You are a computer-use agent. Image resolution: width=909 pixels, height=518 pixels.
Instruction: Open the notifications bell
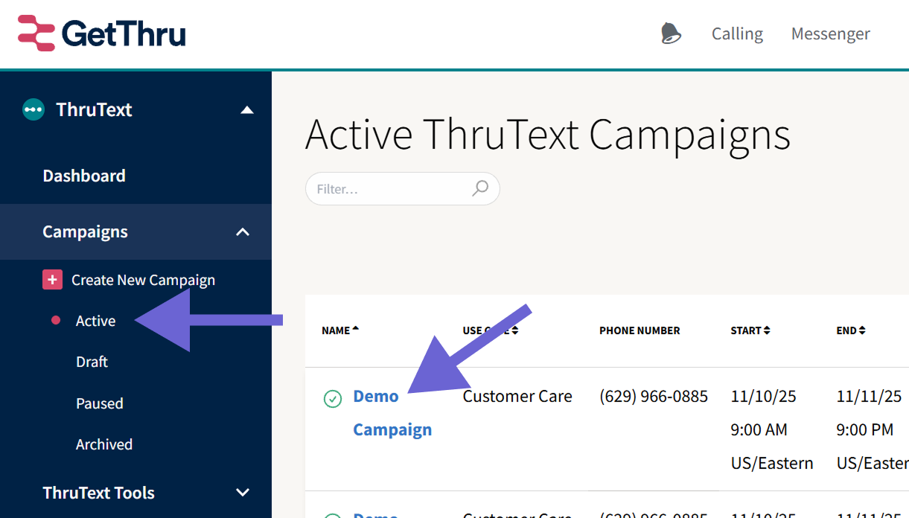point(671,33)
